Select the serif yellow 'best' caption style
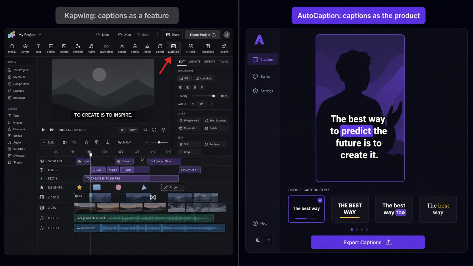473x266 pixels. pyautogui.click(x=438, y=209)
